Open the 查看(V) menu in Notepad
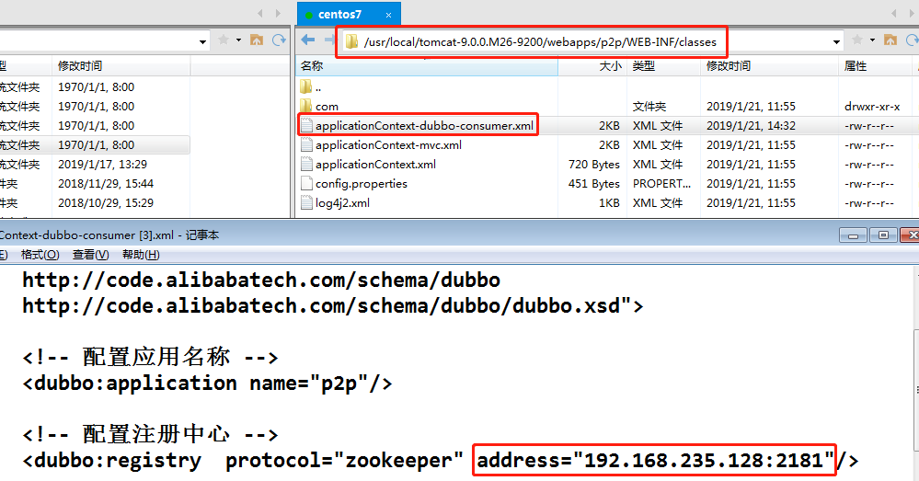919x481 pixels. pos(90,255)
